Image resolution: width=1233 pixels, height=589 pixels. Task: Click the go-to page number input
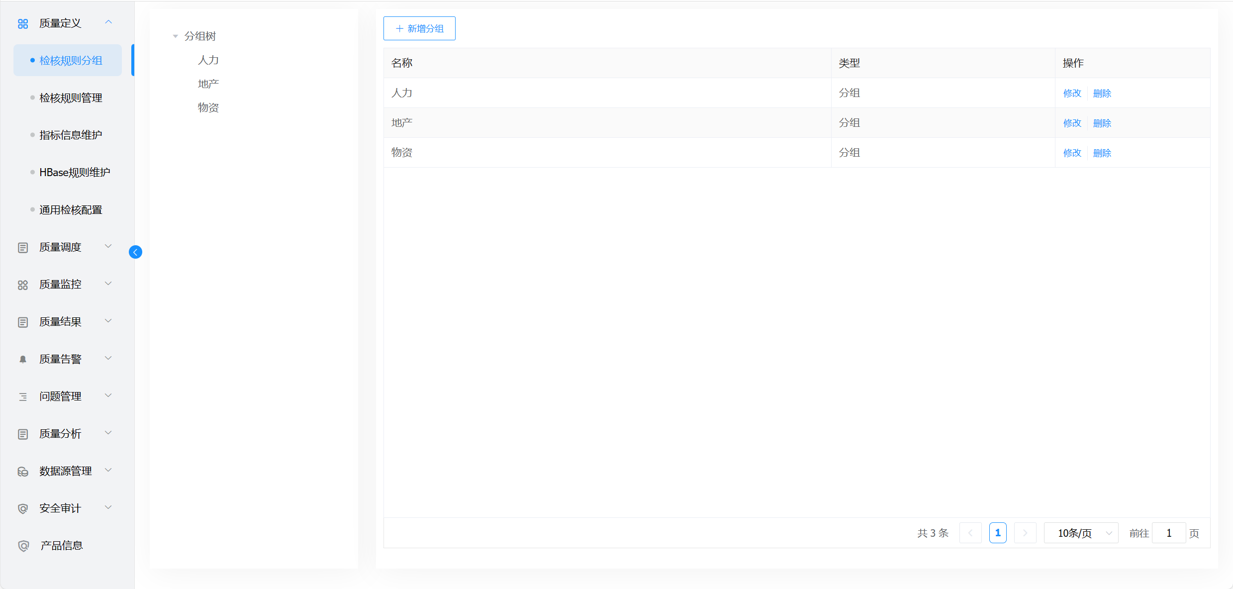(1169, 533)
